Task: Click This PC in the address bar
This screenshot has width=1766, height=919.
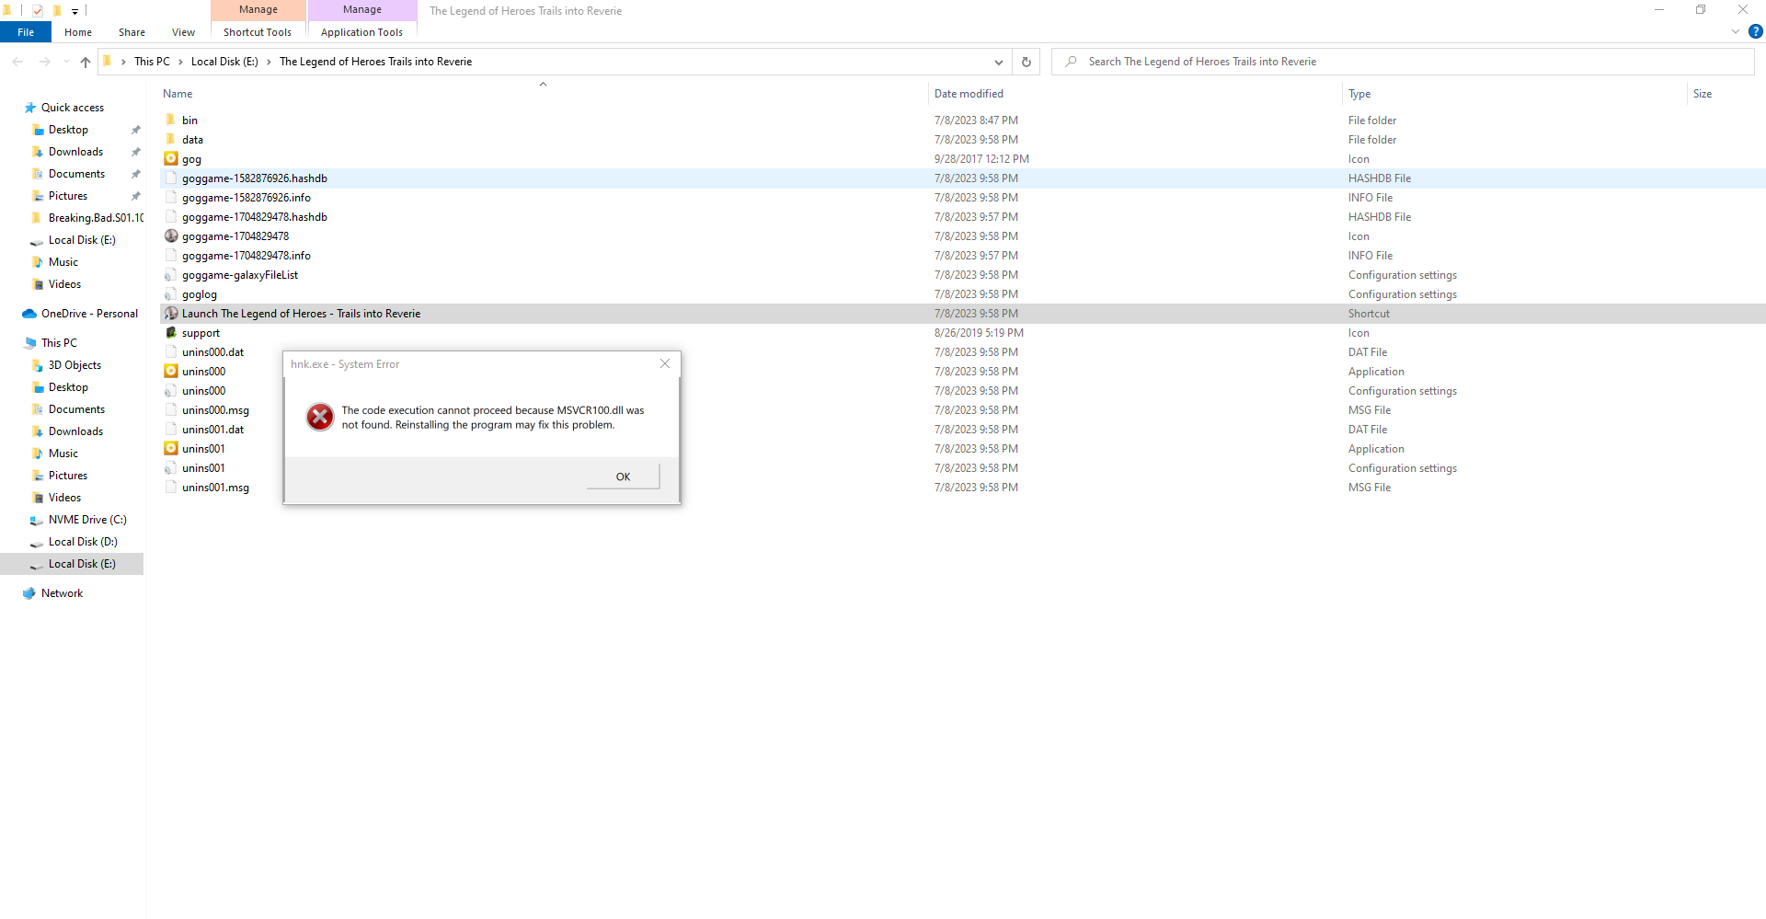Action: click(152, 62)
